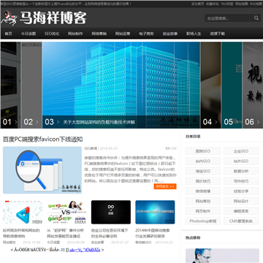Screen dimensions: 263x263
Task: Select slide 05 in the banner carousel
Action: click(232, 122)
